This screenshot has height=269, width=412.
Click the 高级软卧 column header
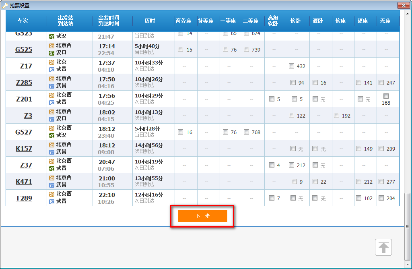pyautogui.click(x=273, y=21)
